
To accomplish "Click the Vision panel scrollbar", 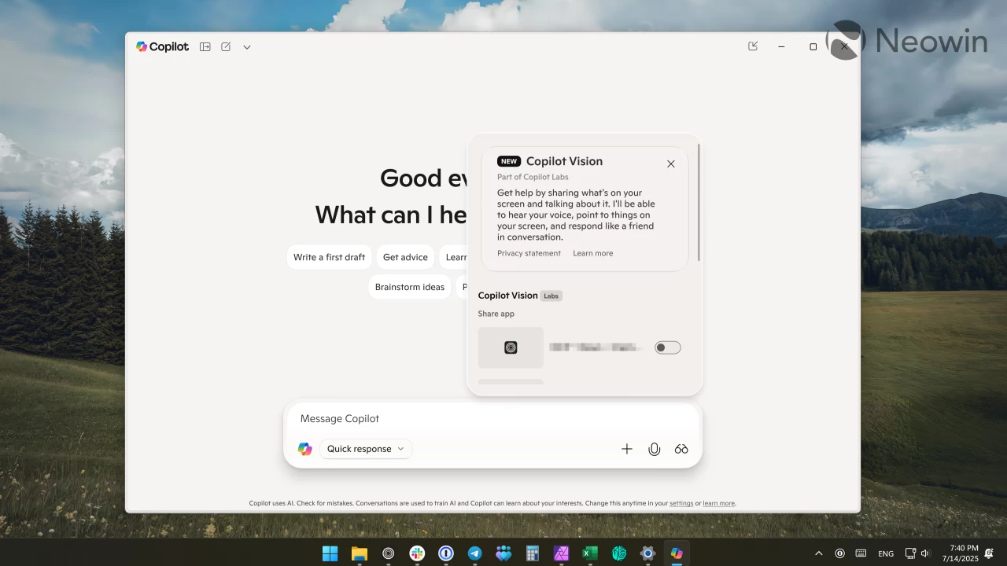I will pos(699,203).
